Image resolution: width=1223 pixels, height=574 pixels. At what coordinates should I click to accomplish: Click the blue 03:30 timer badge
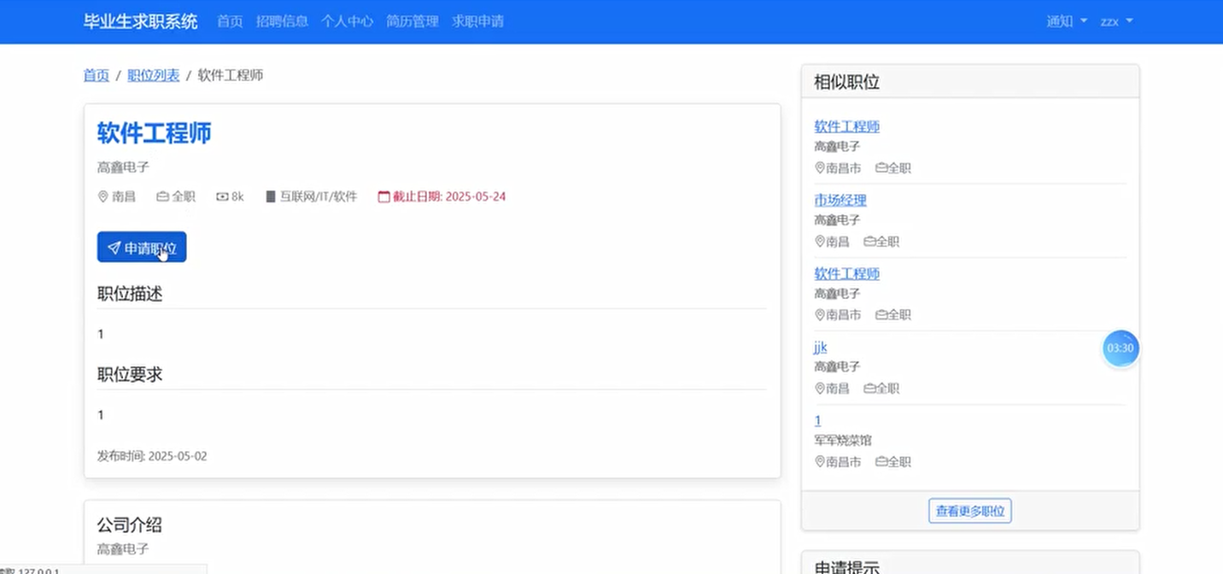(x=1120, y=348)
